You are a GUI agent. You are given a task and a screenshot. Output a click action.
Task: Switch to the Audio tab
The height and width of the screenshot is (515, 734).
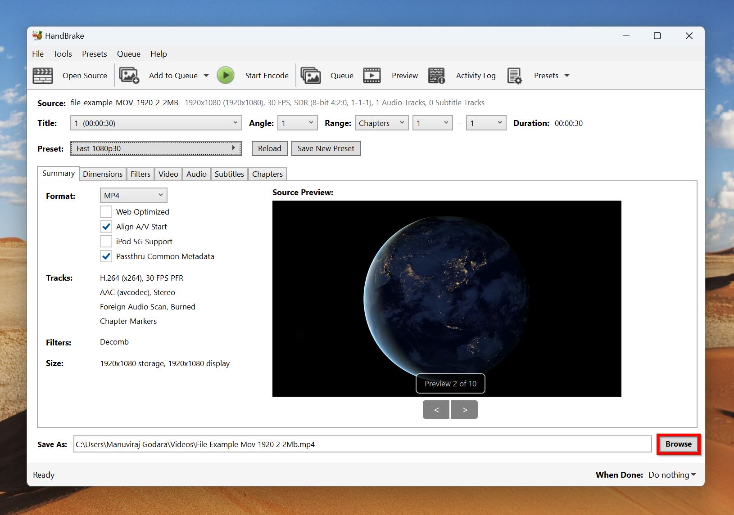[196, 174]
